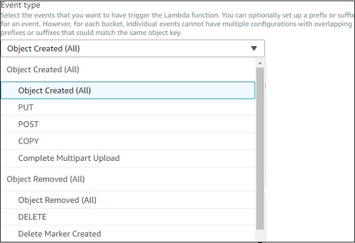Viewport: 355px width, 243px height.
Task: Click the Object Created (All) group header
Action: [43, 70]
